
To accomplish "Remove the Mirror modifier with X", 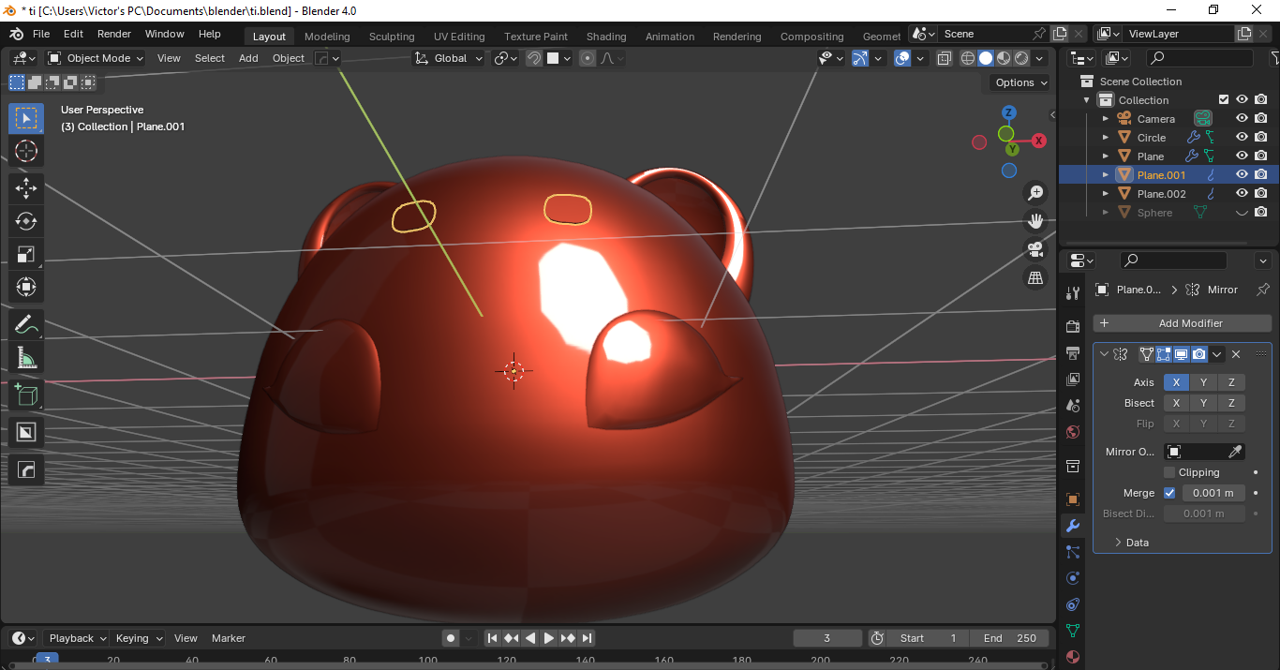I will point(1236,354).
